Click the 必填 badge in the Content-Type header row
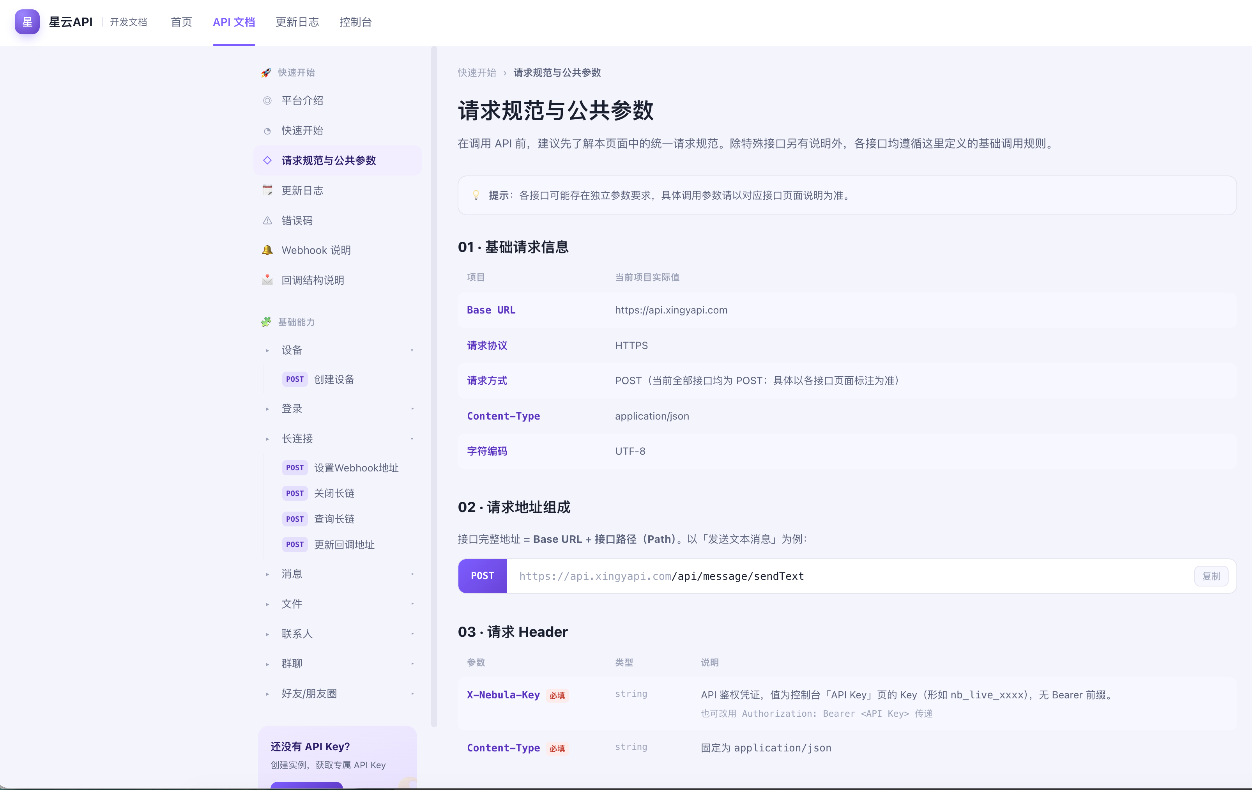This screenshot has width=1252, height=790. click(557, 748)
